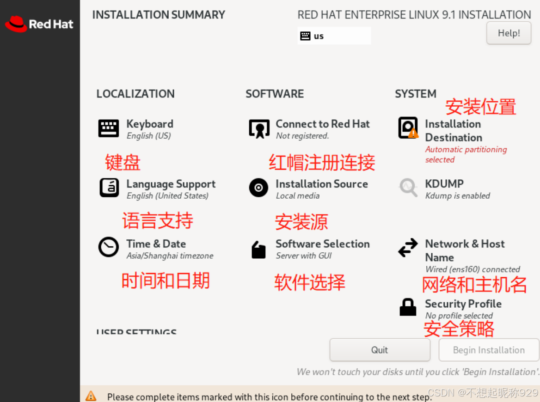Screen dimensions: 540x402
Task: Click the 'No profile selected' text
Action: pyautogui.click(x=459, y=316)
